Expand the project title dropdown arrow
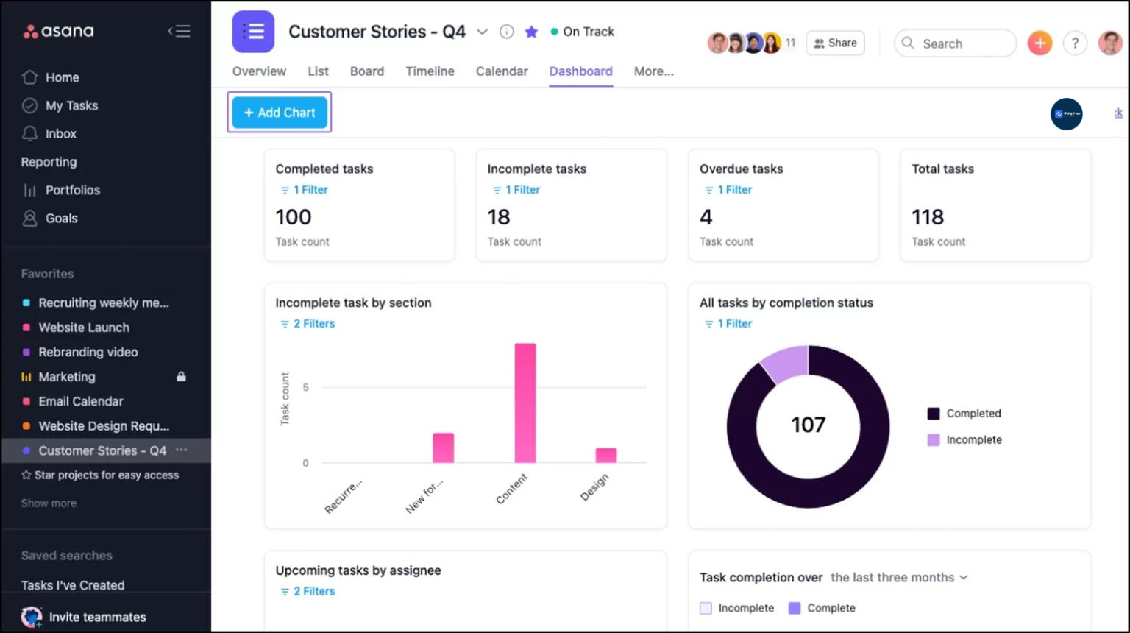 point(482,32)
